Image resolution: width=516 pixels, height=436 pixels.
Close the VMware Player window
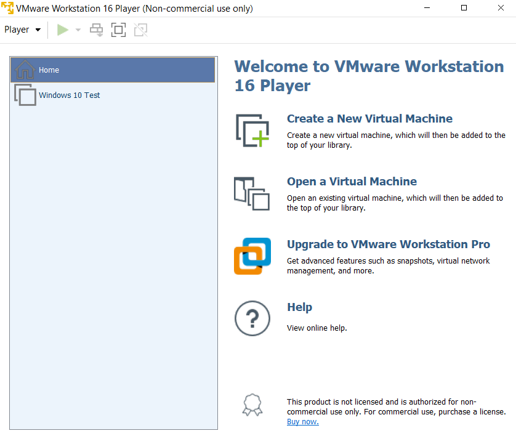tap(501, 8)
